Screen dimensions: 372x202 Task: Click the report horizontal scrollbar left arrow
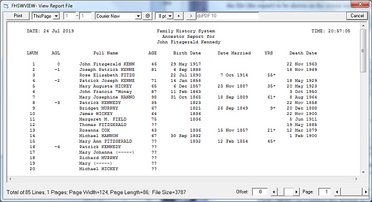pos(10,179)
